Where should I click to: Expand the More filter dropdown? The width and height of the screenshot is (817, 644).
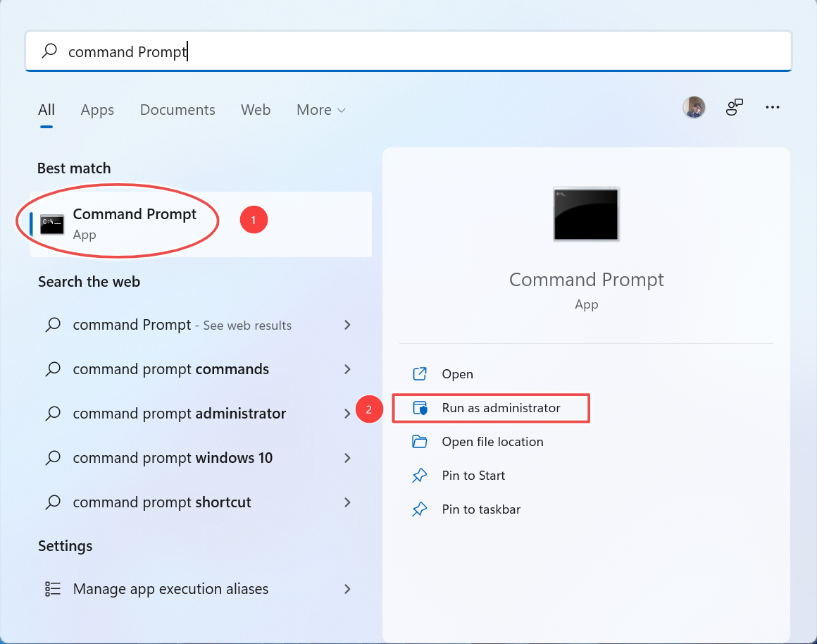[x=320, y=110]
